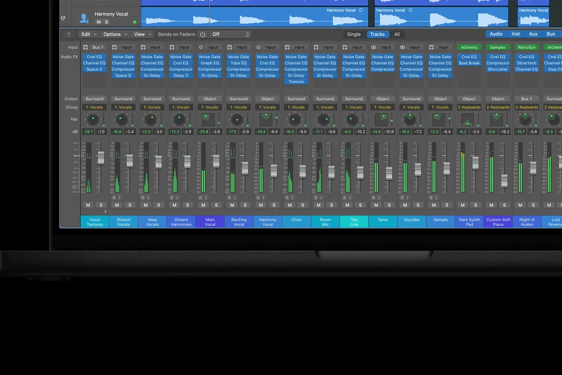Viewport: 562px width, 375px height.
Task: Open the Graph EQ plug-in on Main Vocal
Action: click(x=210, y=63)
